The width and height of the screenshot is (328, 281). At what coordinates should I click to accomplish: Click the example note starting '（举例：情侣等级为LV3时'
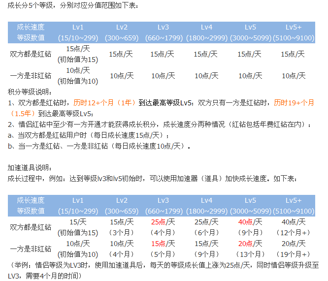[x=164, y=271]
